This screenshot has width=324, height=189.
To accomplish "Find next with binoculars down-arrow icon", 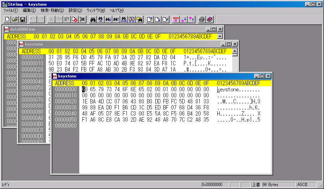I will click(x=108, y=20).
